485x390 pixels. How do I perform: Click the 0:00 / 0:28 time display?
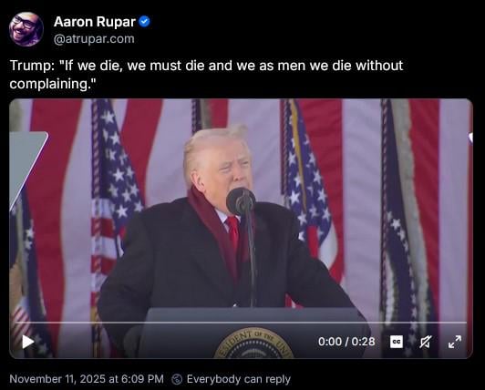point(346,342)
